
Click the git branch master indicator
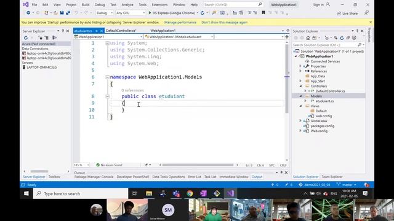(x=347, y=185)
